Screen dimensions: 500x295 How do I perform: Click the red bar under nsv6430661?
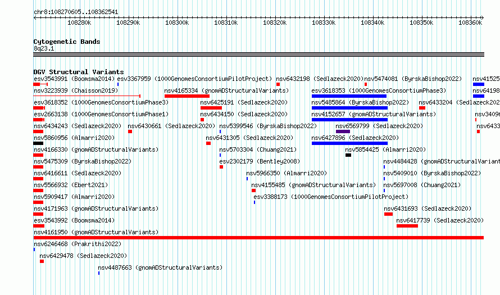pyautogui.click(x=130, y=131)
